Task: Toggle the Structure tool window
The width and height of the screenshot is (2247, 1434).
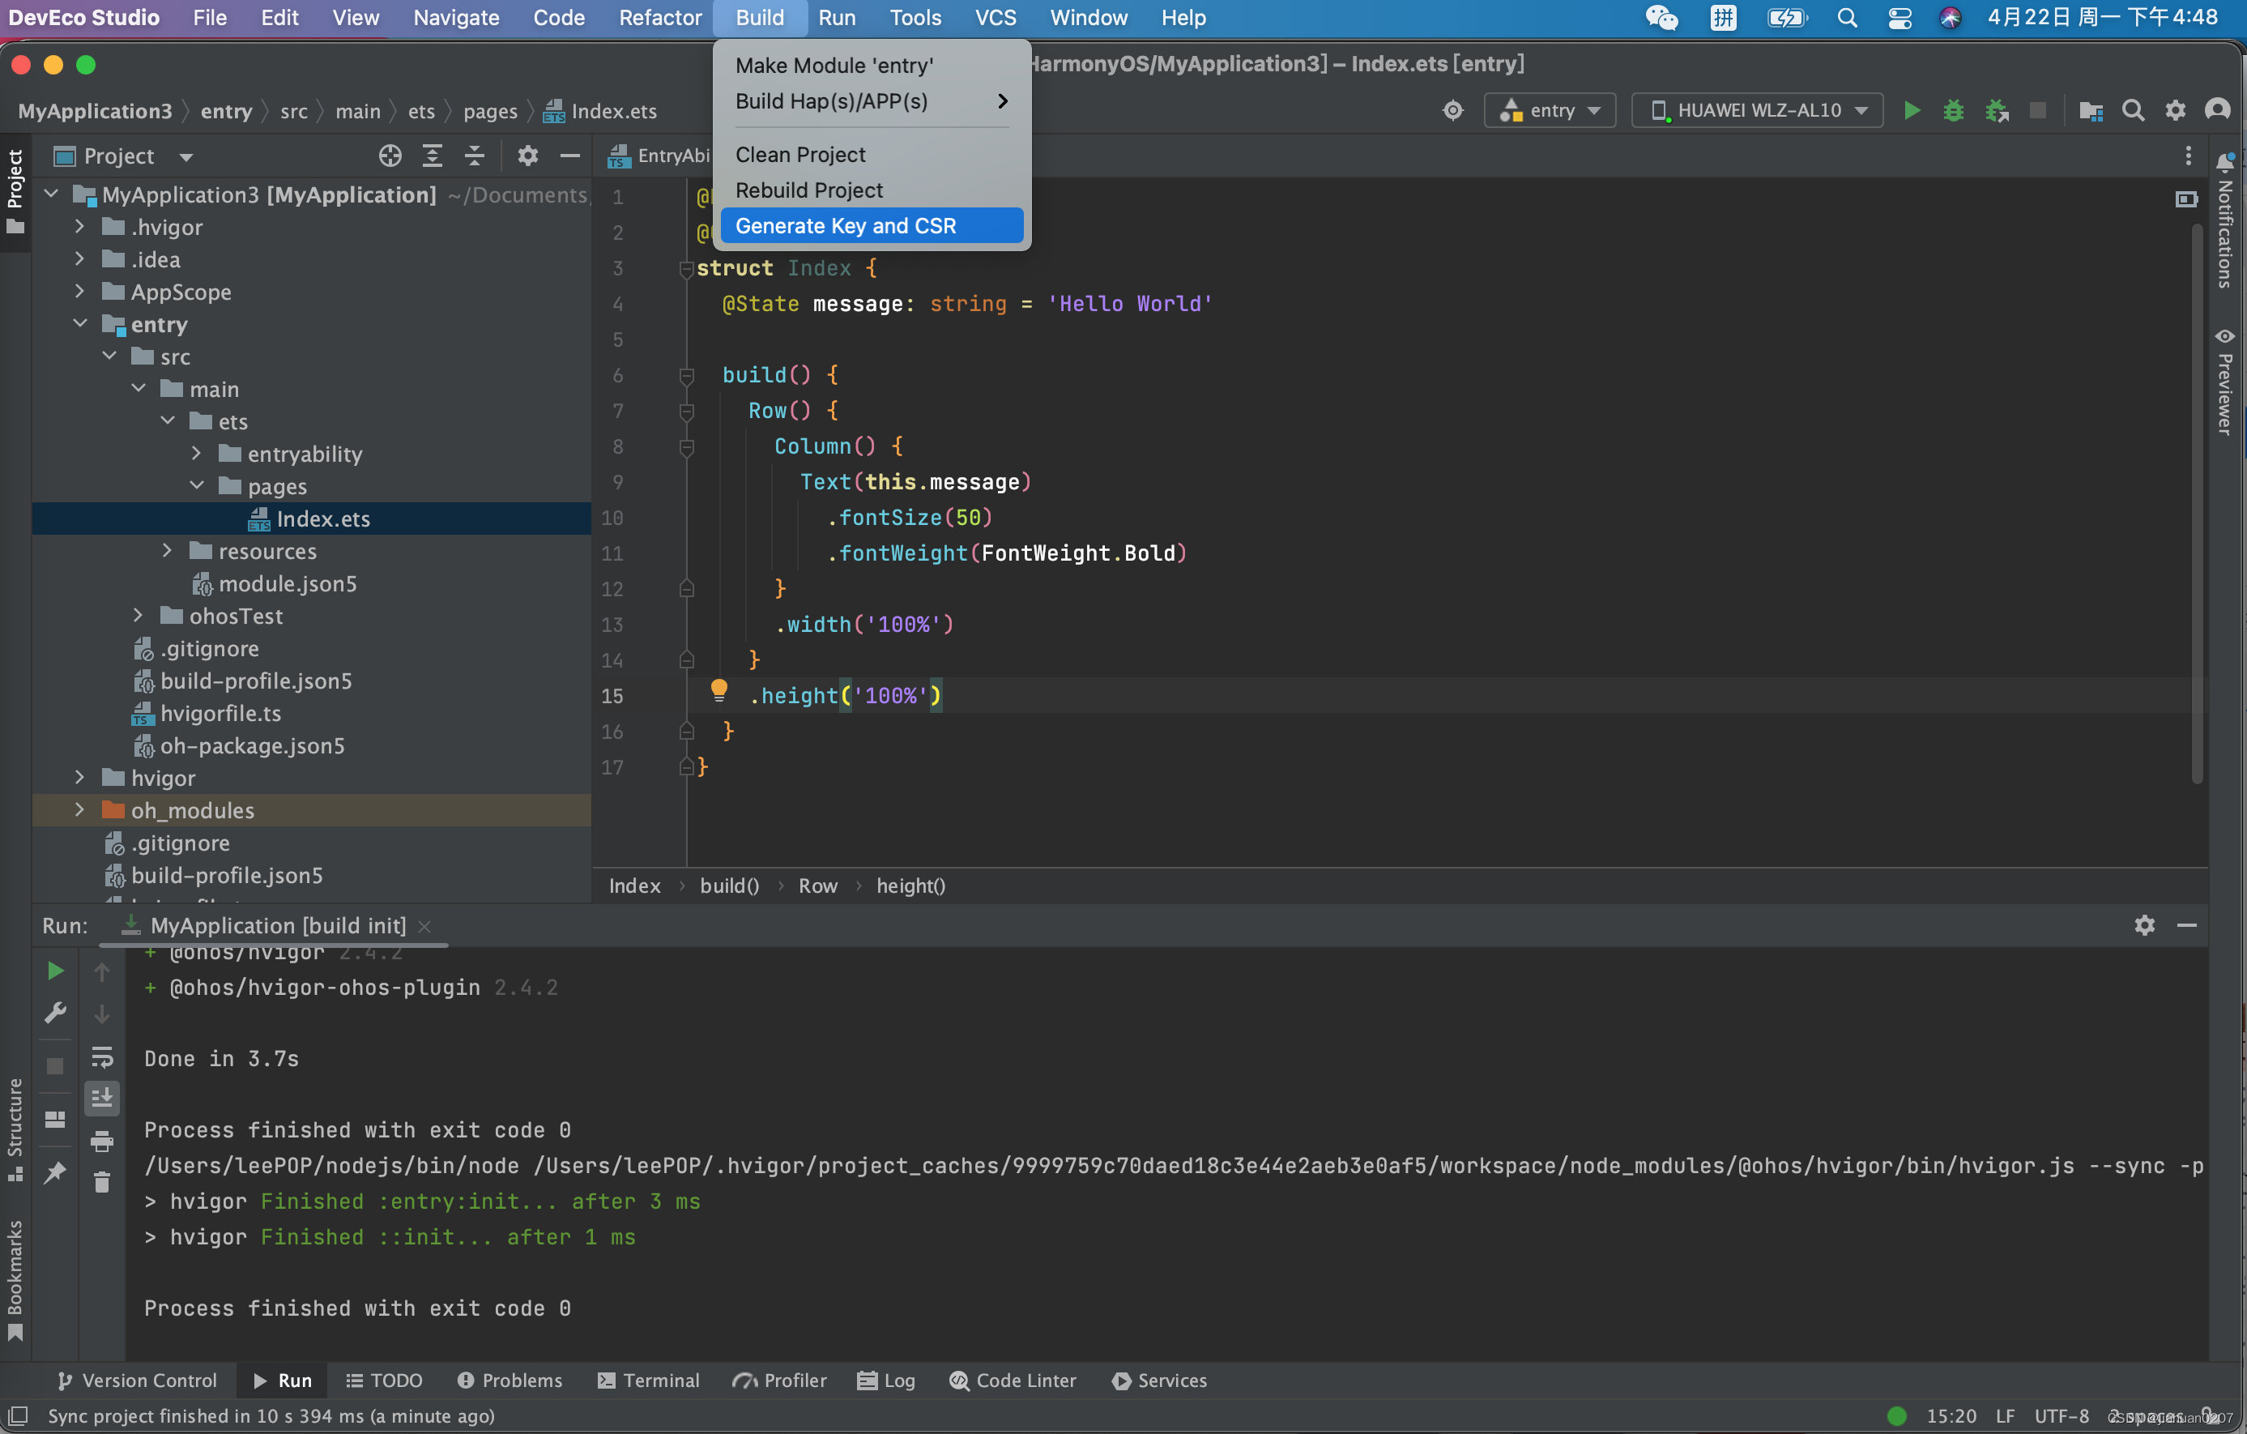Action: pyautogui.click(x=15, y=1129)
